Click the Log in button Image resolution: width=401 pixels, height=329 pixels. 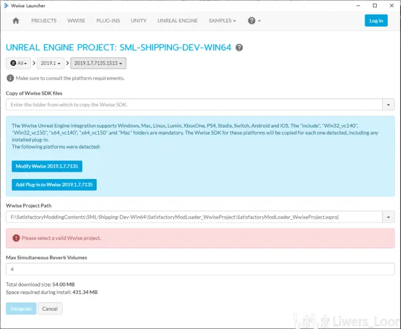[376, 21]
